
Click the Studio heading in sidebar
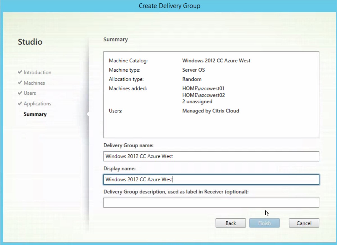click(30, 42)
